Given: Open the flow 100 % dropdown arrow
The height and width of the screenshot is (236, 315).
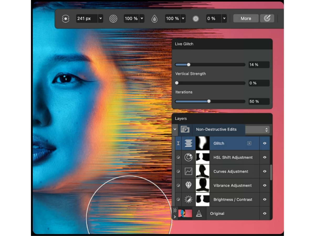Looking at the screenshot, I should coord(183,19).
